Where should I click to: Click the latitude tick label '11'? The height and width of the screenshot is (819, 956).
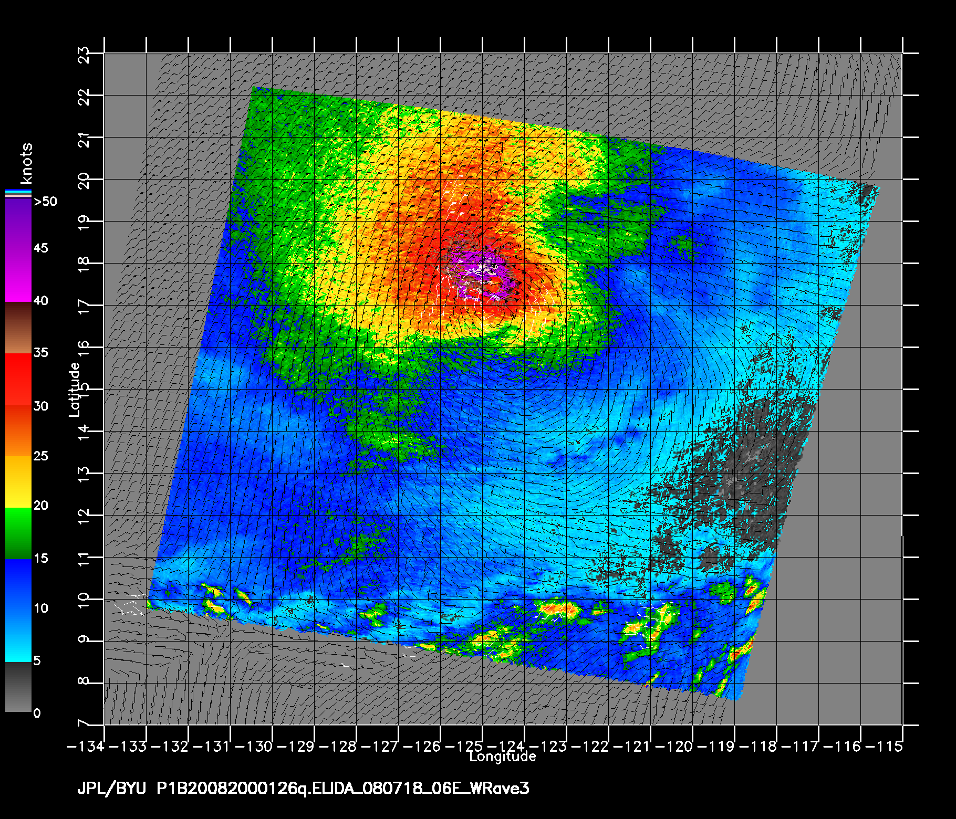click(84, 559)
